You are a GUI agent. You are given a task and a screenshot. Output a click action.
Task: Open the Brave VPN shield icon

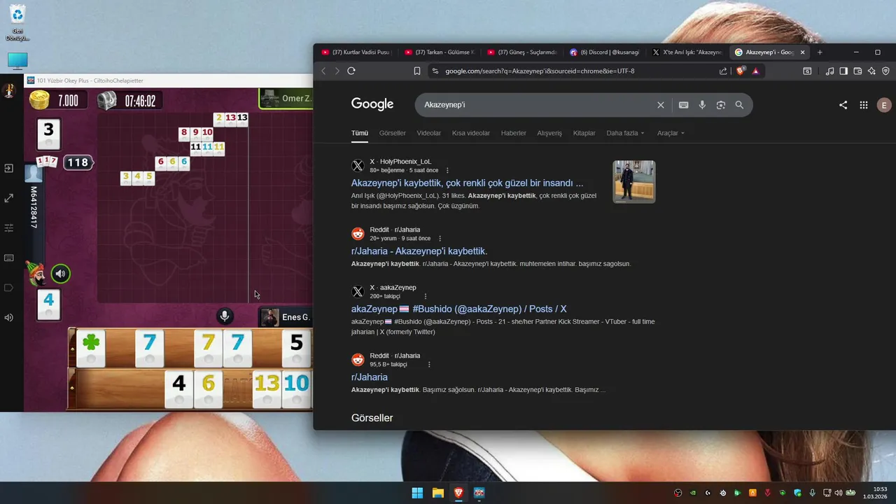[885, 71]
